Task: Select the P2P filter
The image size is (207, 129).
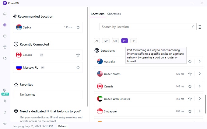Action: (x=106, y=41)
